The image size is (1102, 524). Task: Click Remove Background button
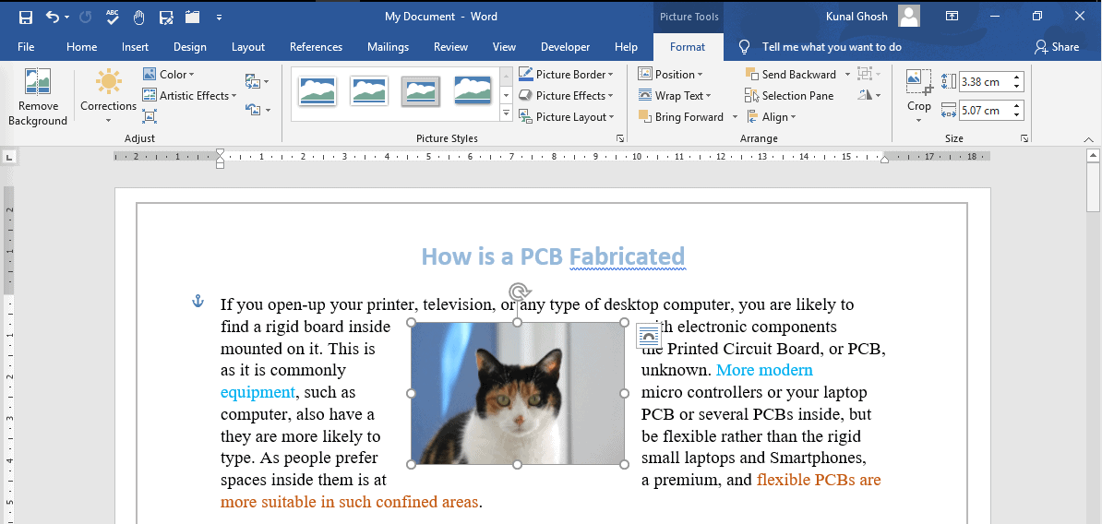(37, 97)
